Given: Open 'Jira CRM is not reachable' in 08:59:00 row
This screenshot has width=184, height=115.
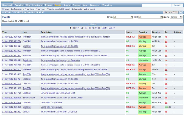Looking at the screenshot, I should 52,102.
